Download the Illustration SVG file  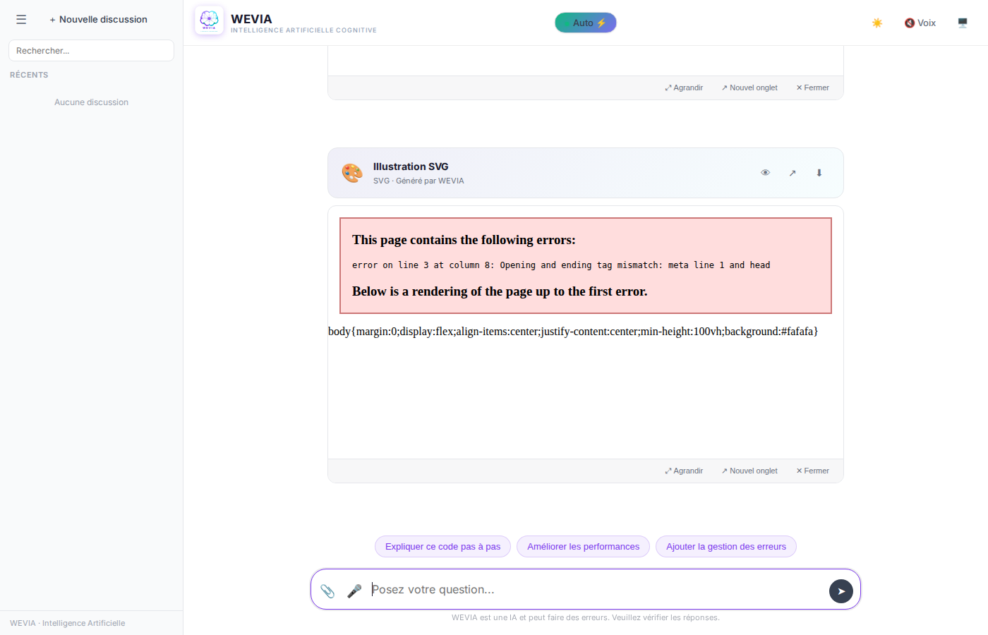coord(819,173)
